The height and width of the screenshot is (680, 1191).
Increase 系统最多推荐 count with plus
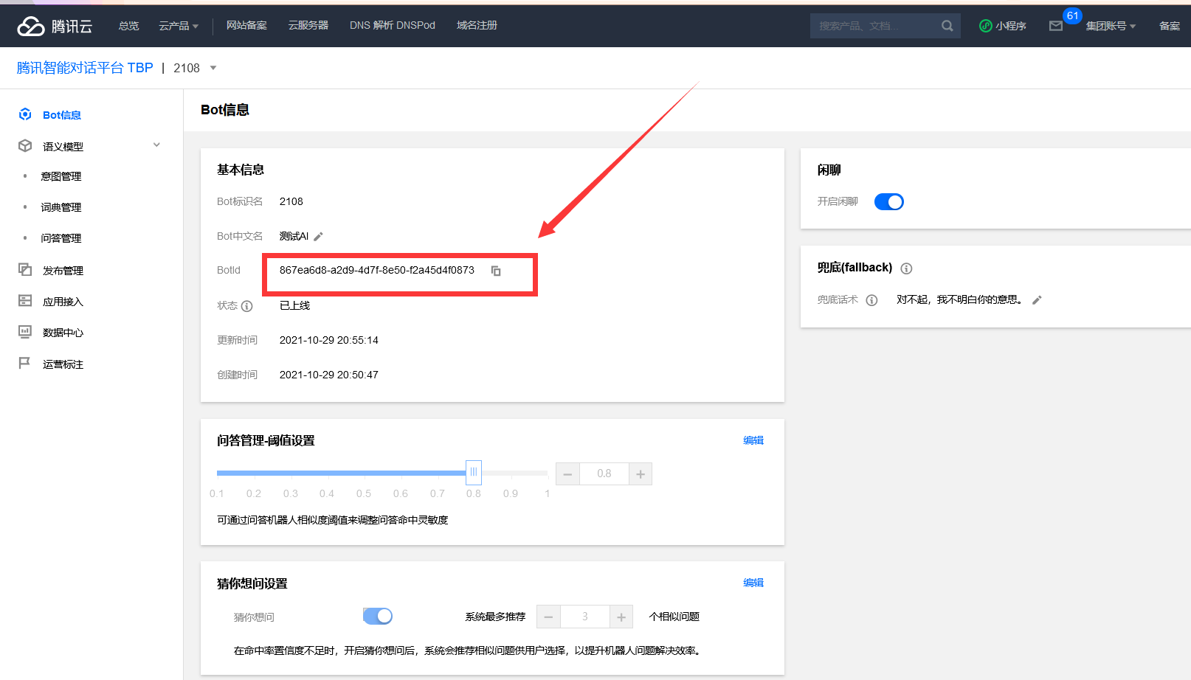point(621,617)
